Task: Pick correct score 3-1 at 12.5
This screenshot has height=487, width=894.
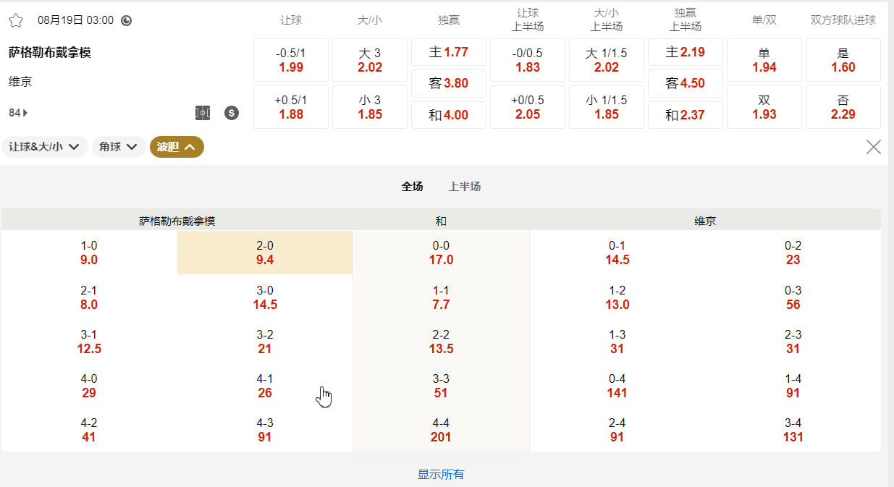Action: click(89, 342)
